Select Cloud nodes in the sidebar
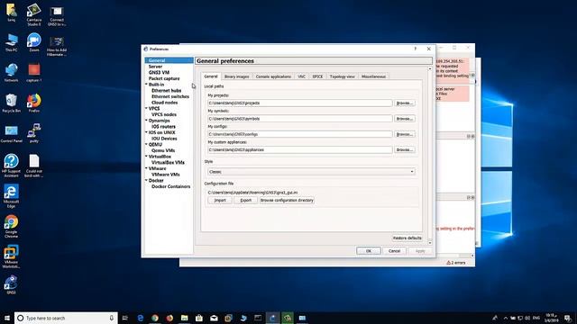The height and width of the screenshot is (324, 577). point(164,103)
